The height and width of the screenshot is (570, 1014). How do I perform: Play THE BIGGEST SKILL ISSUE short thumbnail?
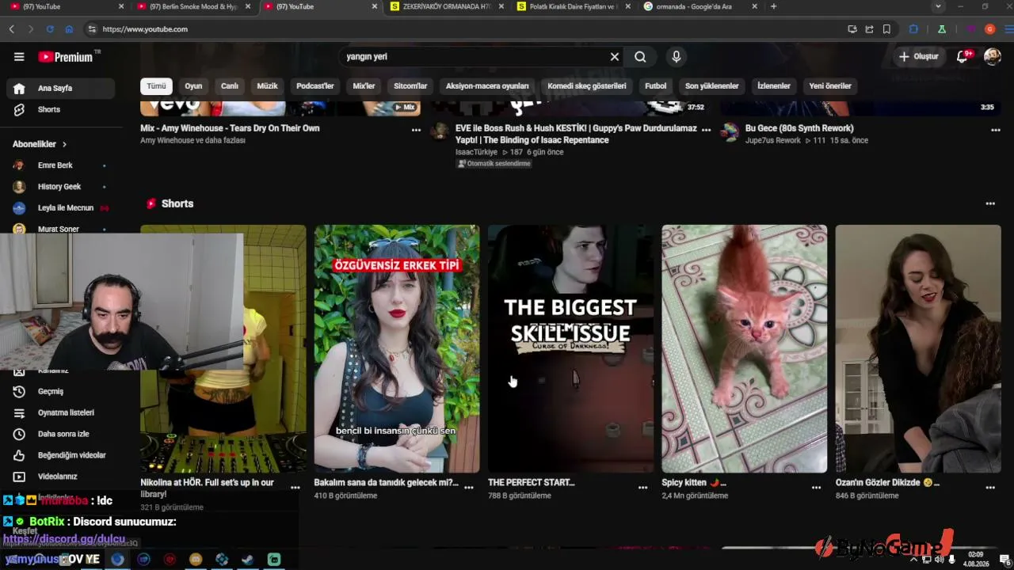click(x=570, y=348)
